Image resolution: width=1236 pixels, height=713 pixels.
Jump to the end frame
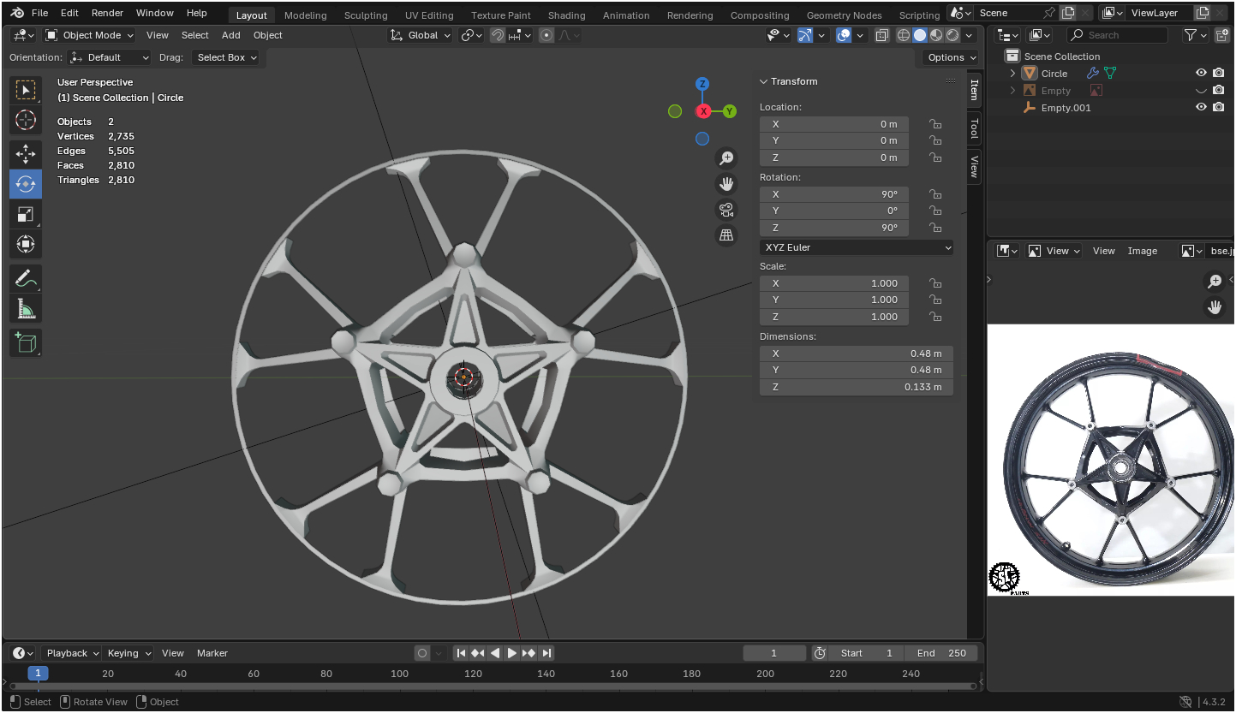click(x=546, y=653)
